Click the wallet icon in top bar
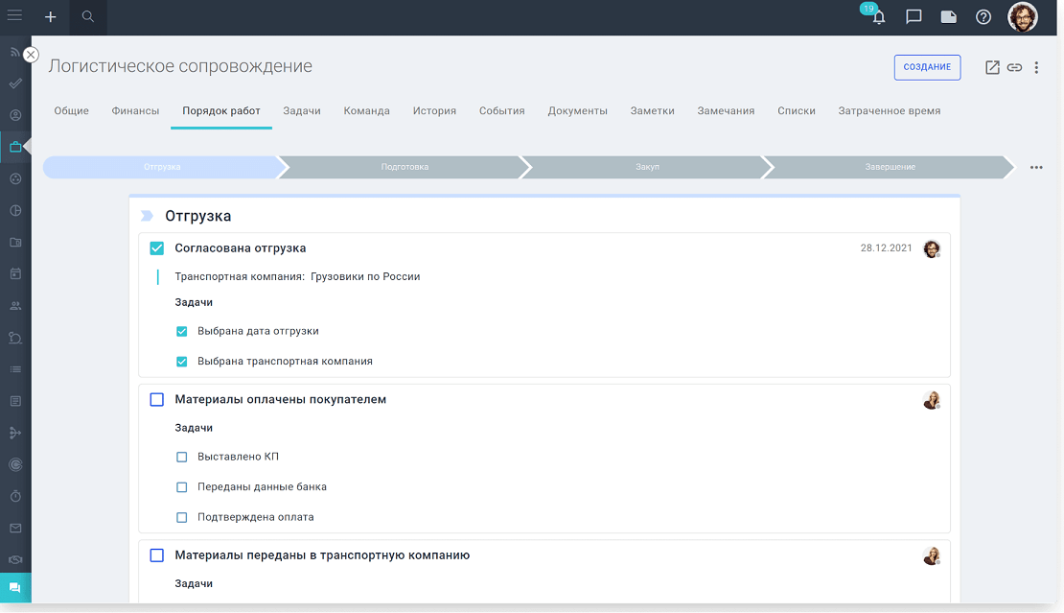Image resolution: width=1064 pixels, height=613 pixels. click(949, 17)
